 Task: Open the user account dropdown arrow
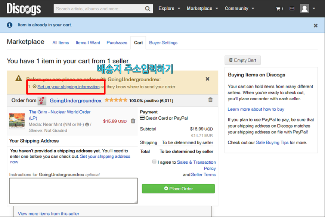(x=314, y=9)
